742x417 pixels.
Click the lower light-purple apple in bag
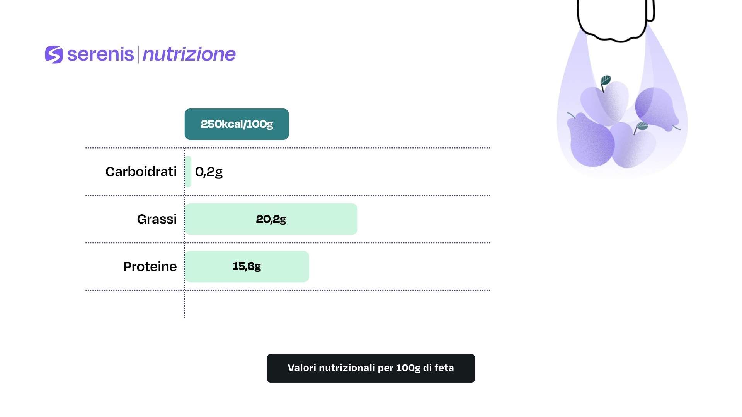(x=634, y=147)
